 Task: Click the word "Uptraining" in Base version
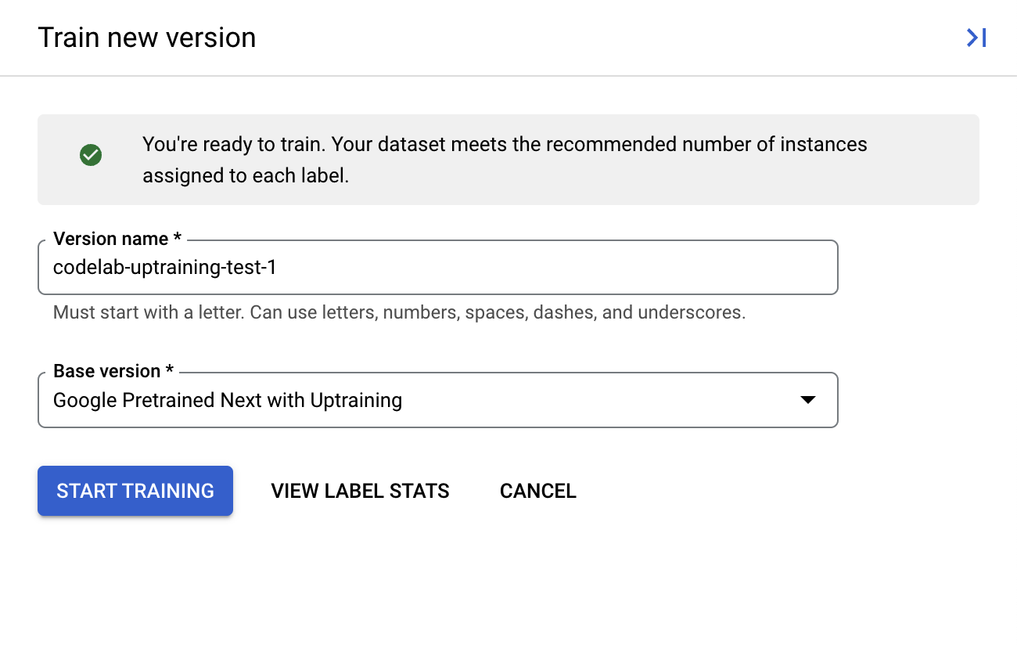point(356,400)
